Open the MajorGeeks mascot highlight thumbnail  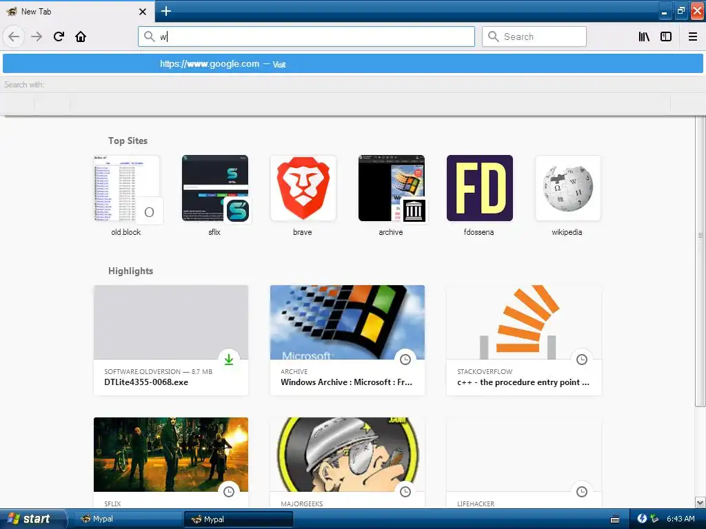pos(347,455)
